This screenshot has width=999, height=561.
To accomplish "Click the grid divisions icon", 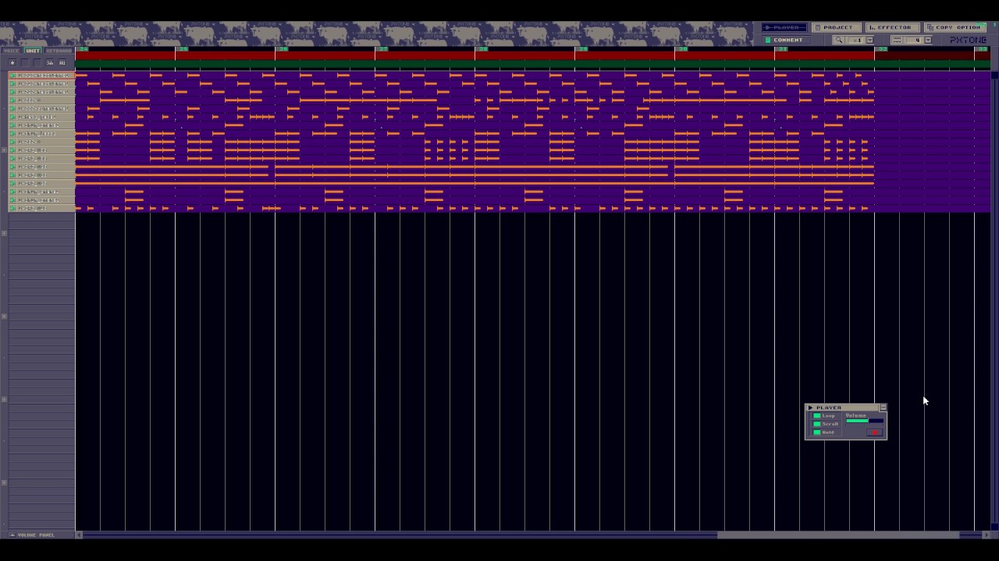I will pyautogui.click(x=898, y=40).
